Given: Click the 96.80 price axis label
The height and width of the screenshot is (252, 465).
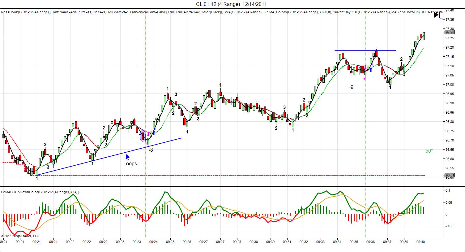Looking at the screenshot, I should (450, 122).
